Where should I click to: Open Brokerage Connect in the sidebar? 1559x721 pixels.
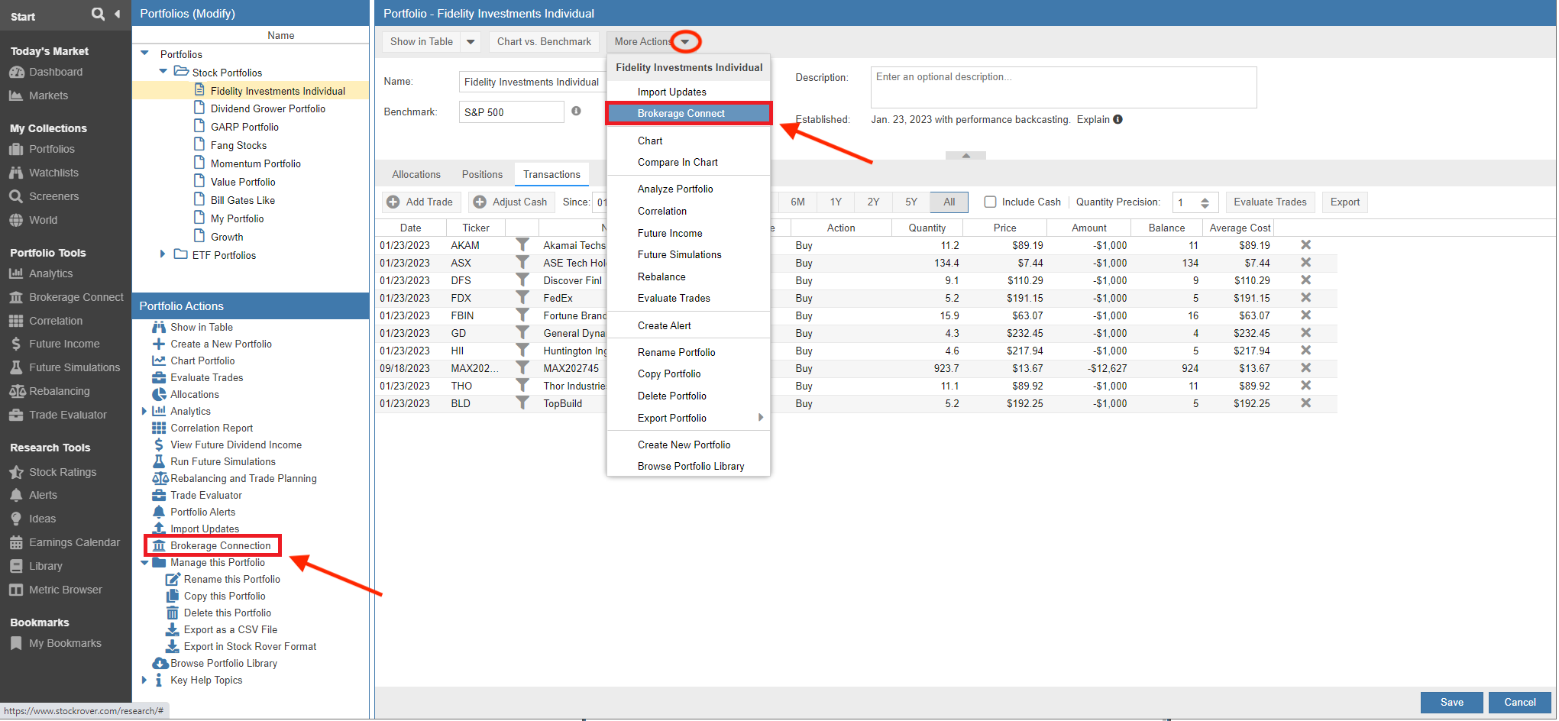point(76,297)
